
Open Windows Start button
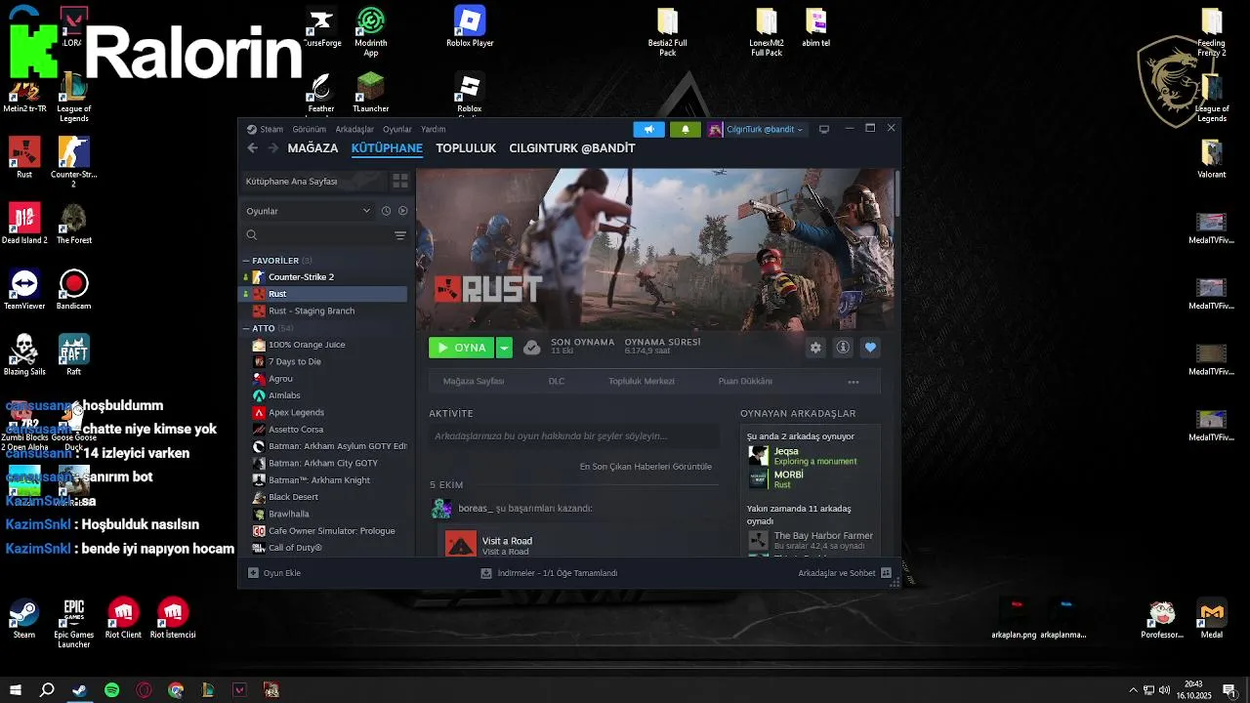(x=15, y=690)
